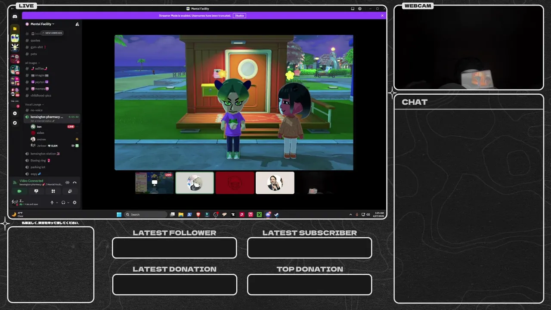Click the Disable streamer mode button
Viewport: 551px width, 310px height.
[239, 15]
